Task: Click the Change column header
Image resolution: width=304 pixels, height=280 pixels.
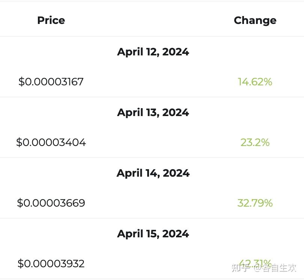Action: [255, 20]
